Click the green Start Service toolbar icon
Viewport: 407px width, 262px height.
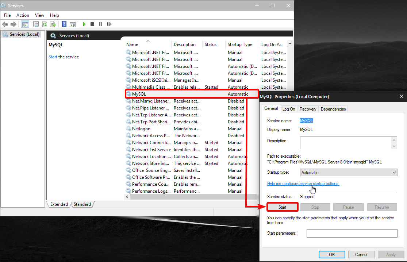pyautogui.click(x=84, y=24)
